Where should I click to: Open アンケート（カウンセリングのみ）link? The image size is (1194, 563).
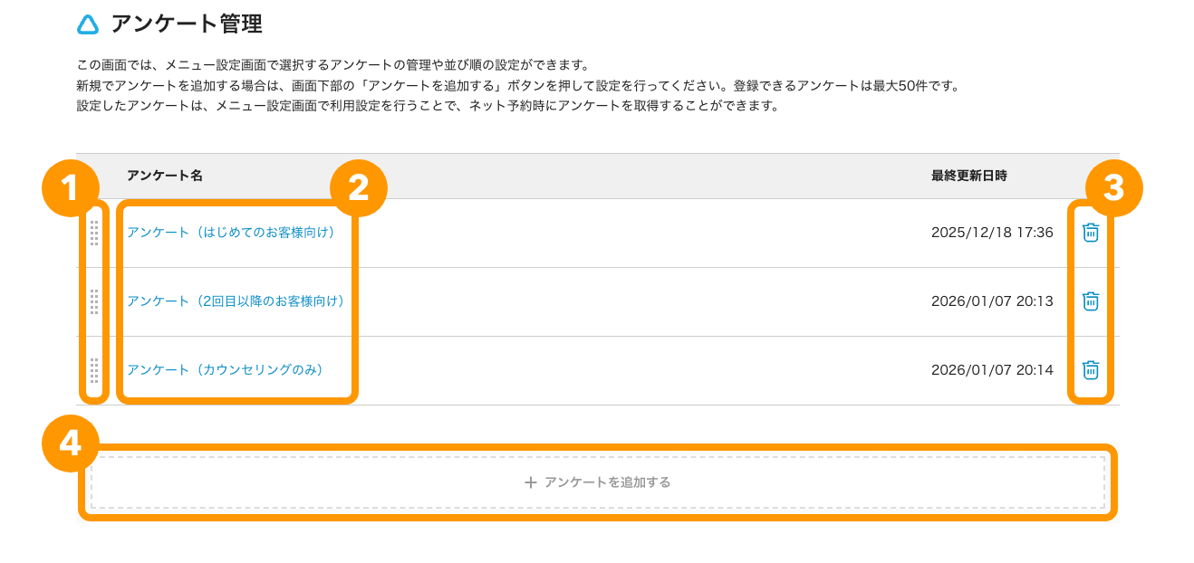point(225,370)
